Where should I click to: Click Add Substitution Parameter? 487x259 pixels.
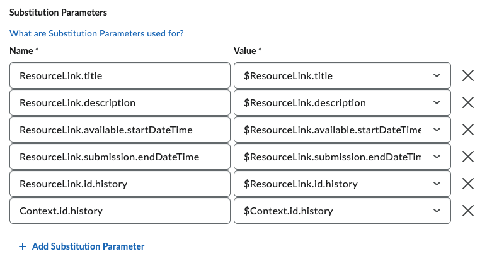click(x=88, y=246)
